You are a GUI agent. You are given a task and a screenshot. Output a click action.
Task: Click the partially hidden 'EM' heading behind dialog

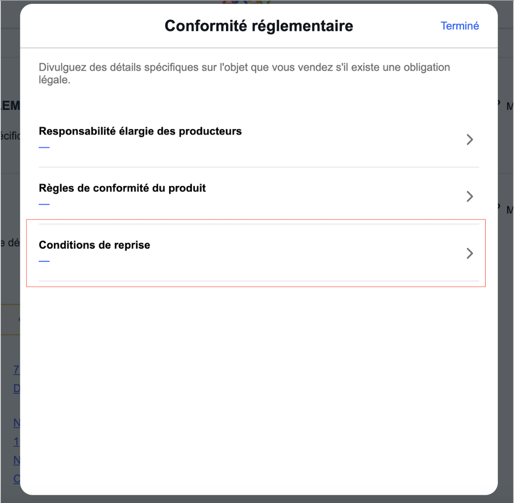10,106
